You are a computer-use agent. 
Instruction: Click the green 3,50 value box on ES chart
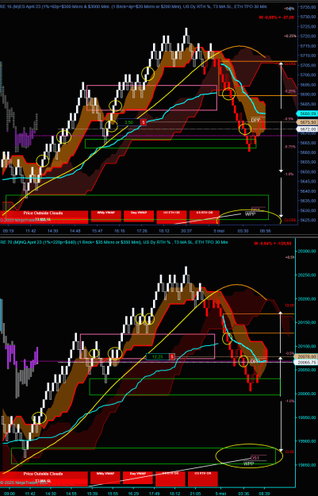[128, 122]
